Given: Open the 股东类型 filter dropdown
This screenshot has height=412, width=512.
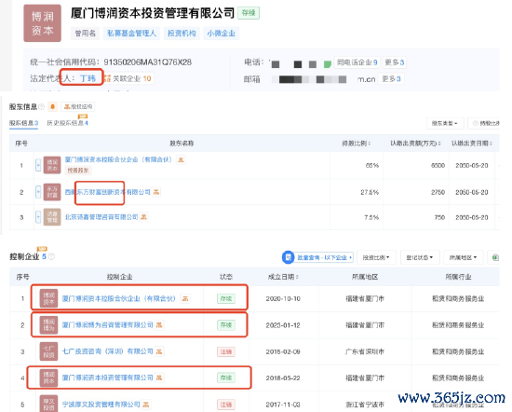Looking at the screenshot, I should (444, 123).
